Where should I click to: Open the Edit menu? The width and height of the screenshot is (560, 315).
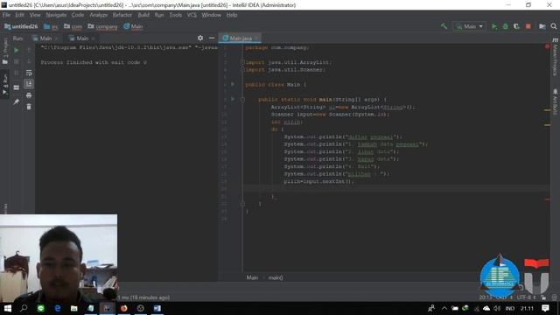pyautogui.click(x=19, y=15)
